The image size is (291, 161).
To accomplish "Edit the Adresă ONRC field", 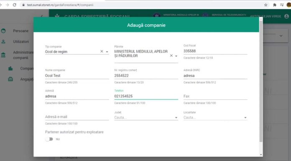I will coord(215,76).
